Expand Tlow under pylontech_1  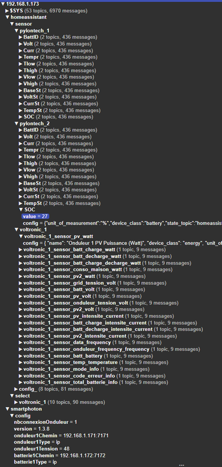click(x=20, y=64)
